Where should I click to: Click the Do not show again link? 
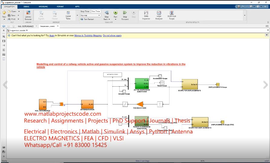[112, 36]
